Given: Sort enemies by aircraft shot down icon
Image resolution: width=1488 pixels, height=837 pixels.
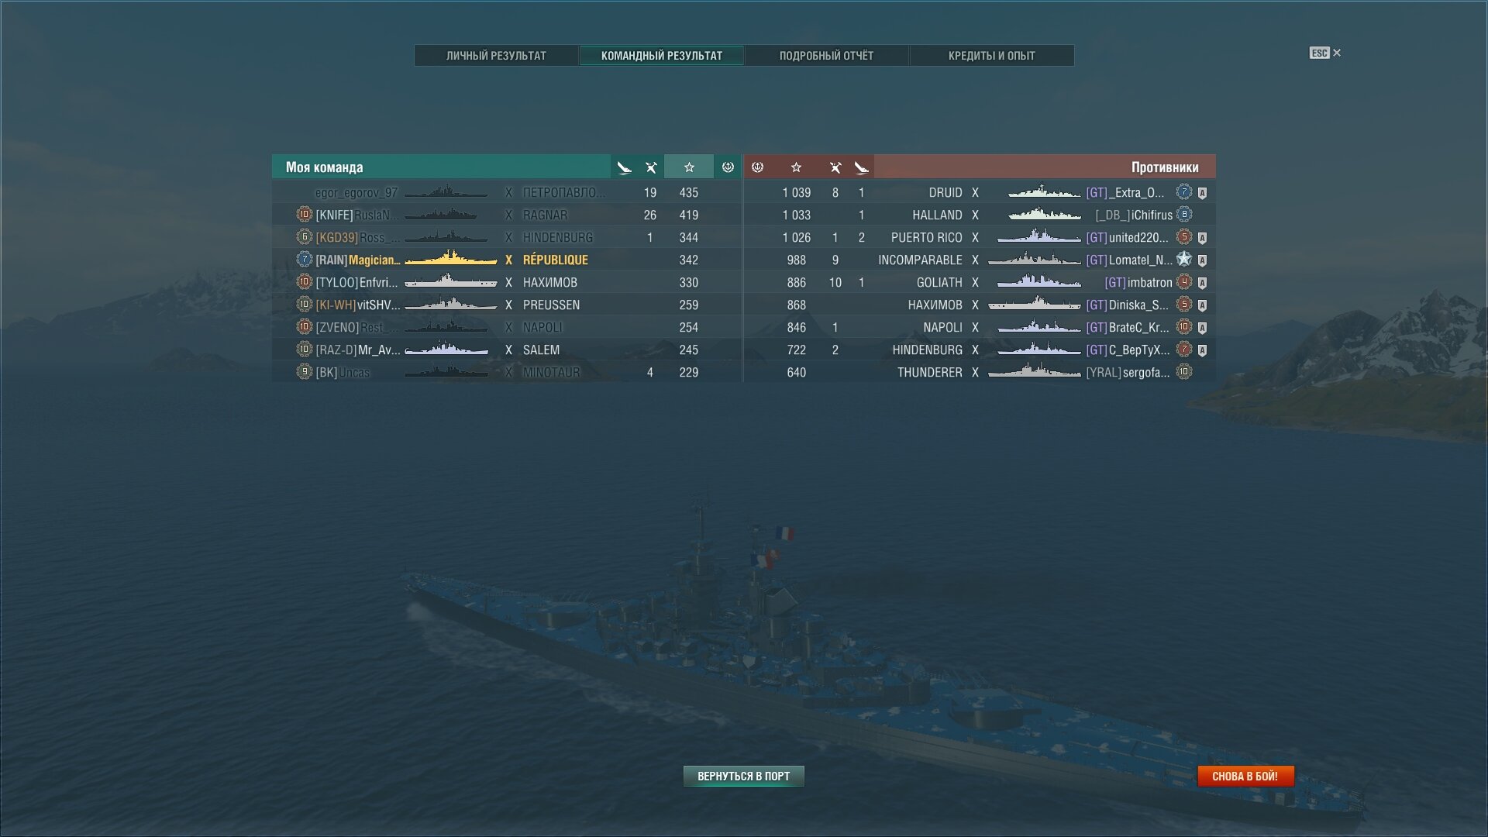Looking at the screenshot, I should pos(862,167).
